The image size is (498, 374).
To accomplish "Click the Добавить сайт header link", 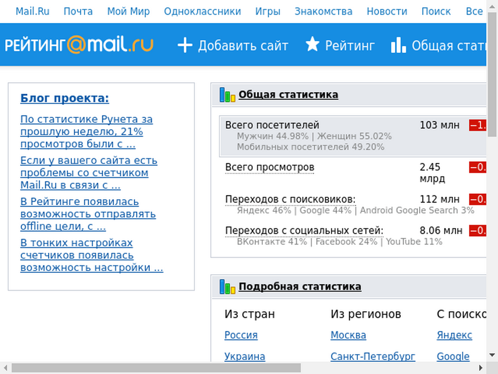I will (x=243, y=45).
